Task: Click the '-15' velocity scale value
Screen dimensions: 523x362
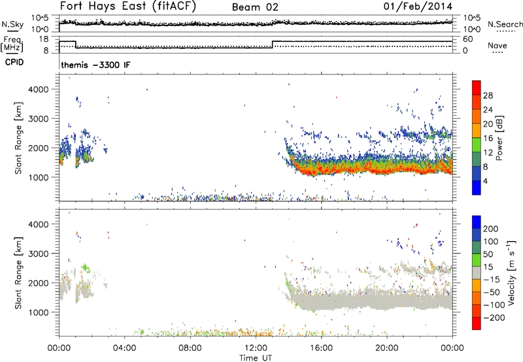Action: click(x=492, y=279)
